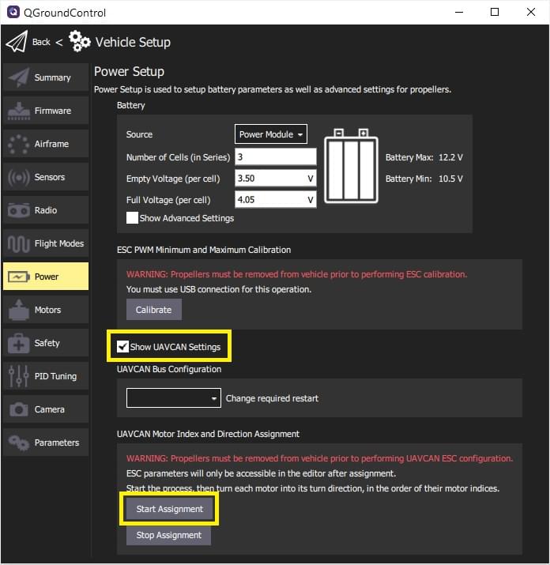Click the paper plane Fly icon
The image size is (550, 565).
tap(17, 42)
